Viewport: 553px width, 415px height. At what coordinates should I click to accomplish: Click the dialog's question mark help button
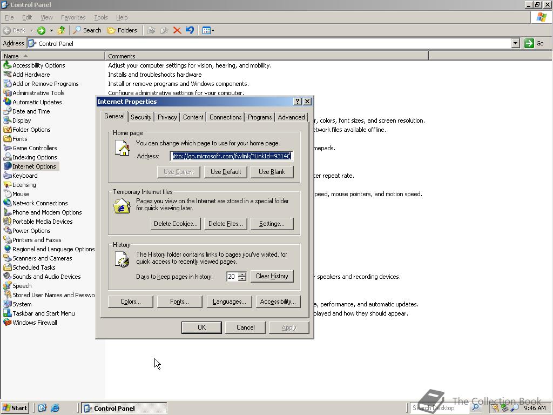(298, 102)
